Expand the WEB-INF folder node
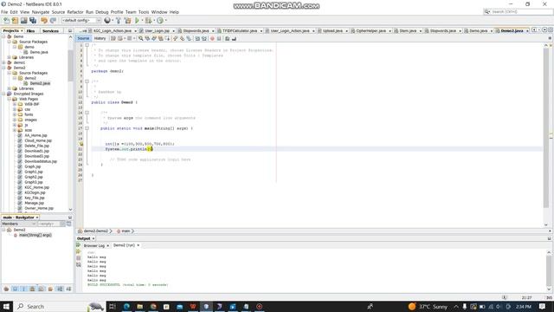This screenshot has width=554, height=312. [x=15, y=104]
